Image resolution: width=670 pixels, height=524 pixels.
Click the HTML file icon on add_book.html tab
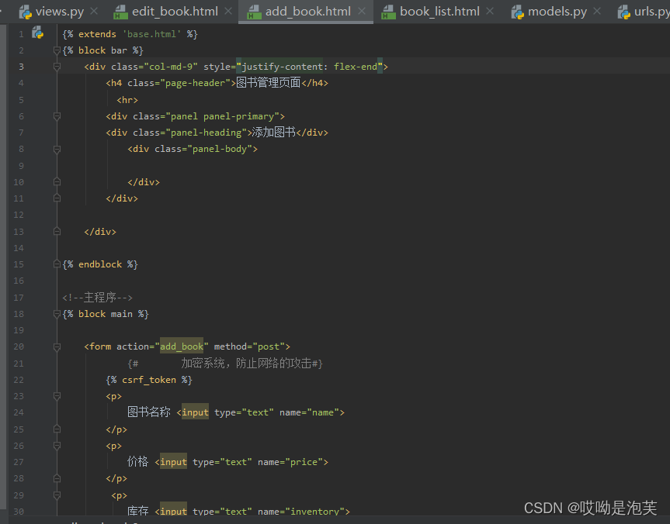click(254, 12)
